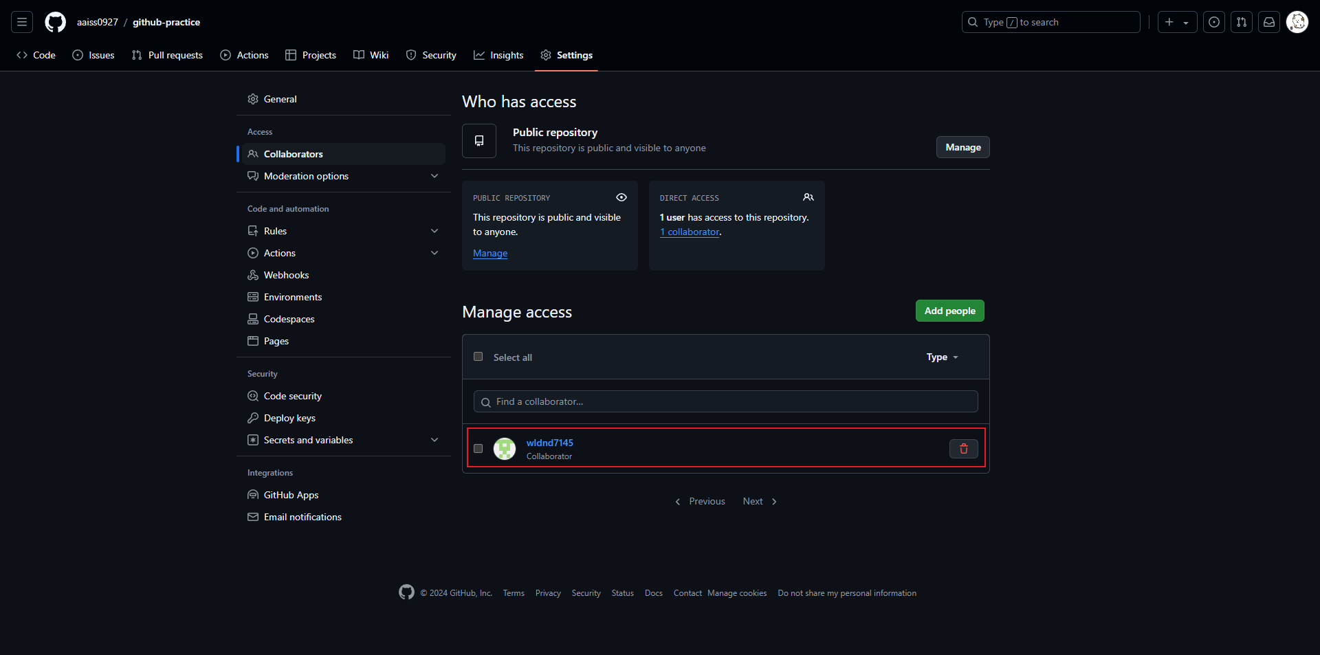
Task: Click Do not share my personal information
Action: 847,593
